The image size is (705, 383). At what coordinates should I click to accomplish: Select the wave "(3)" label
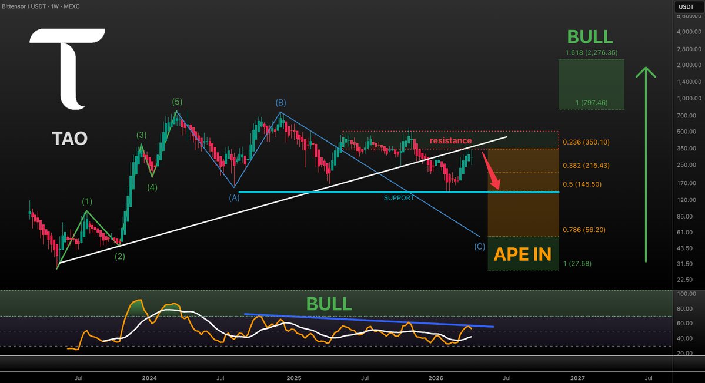coord(141,135)
